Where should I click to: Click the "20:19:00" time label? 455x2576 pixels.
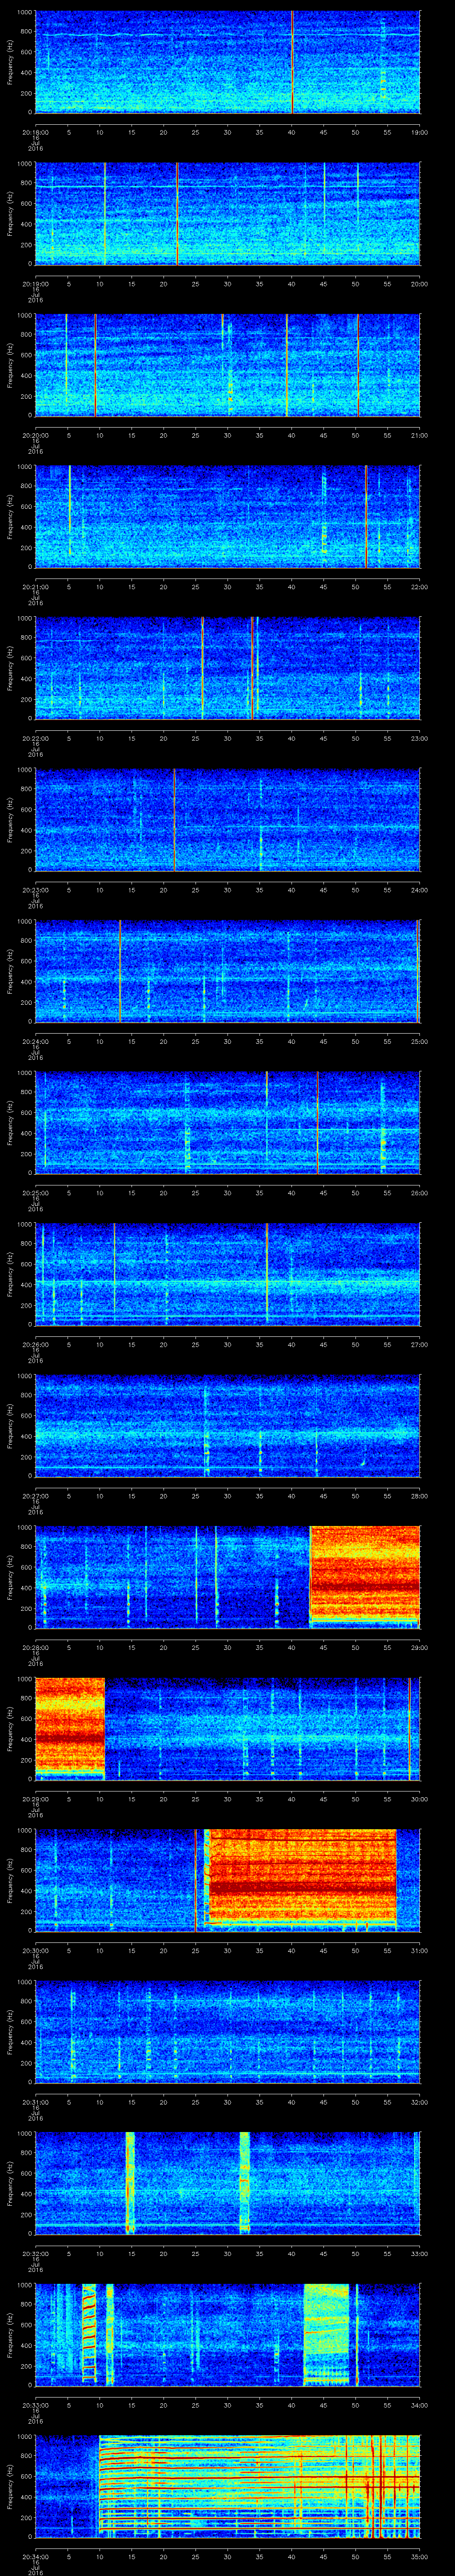[x=35, y=284]
